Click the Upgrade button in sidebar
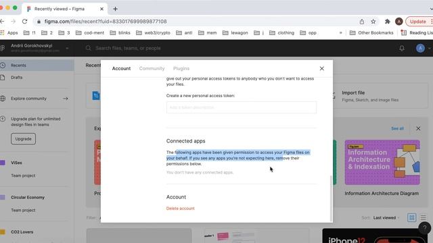This screenshot has height=243, width=433. pos(23,139)
